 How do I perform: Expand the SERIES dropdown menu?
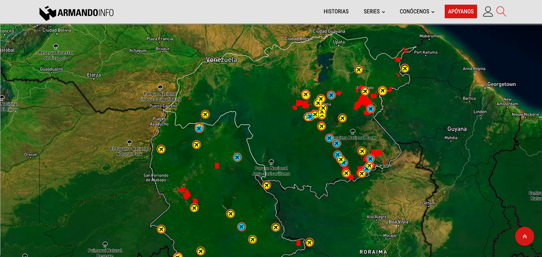click(374, 12)
